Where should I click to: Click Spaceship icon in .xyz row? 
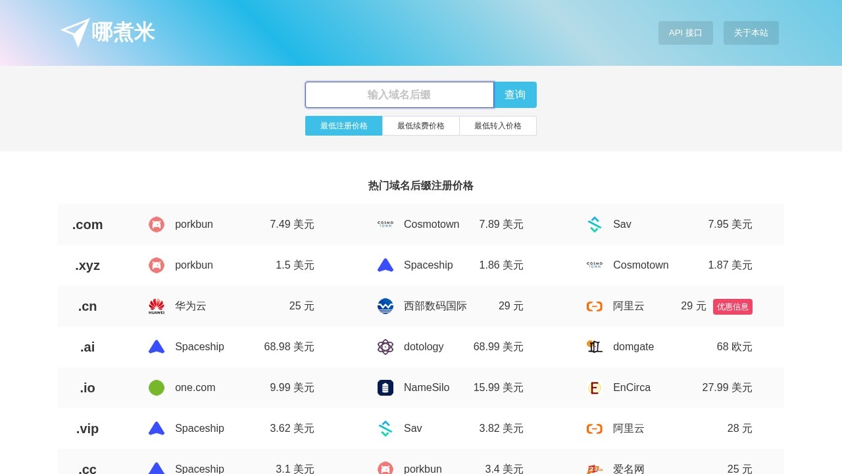coord(385,265)
